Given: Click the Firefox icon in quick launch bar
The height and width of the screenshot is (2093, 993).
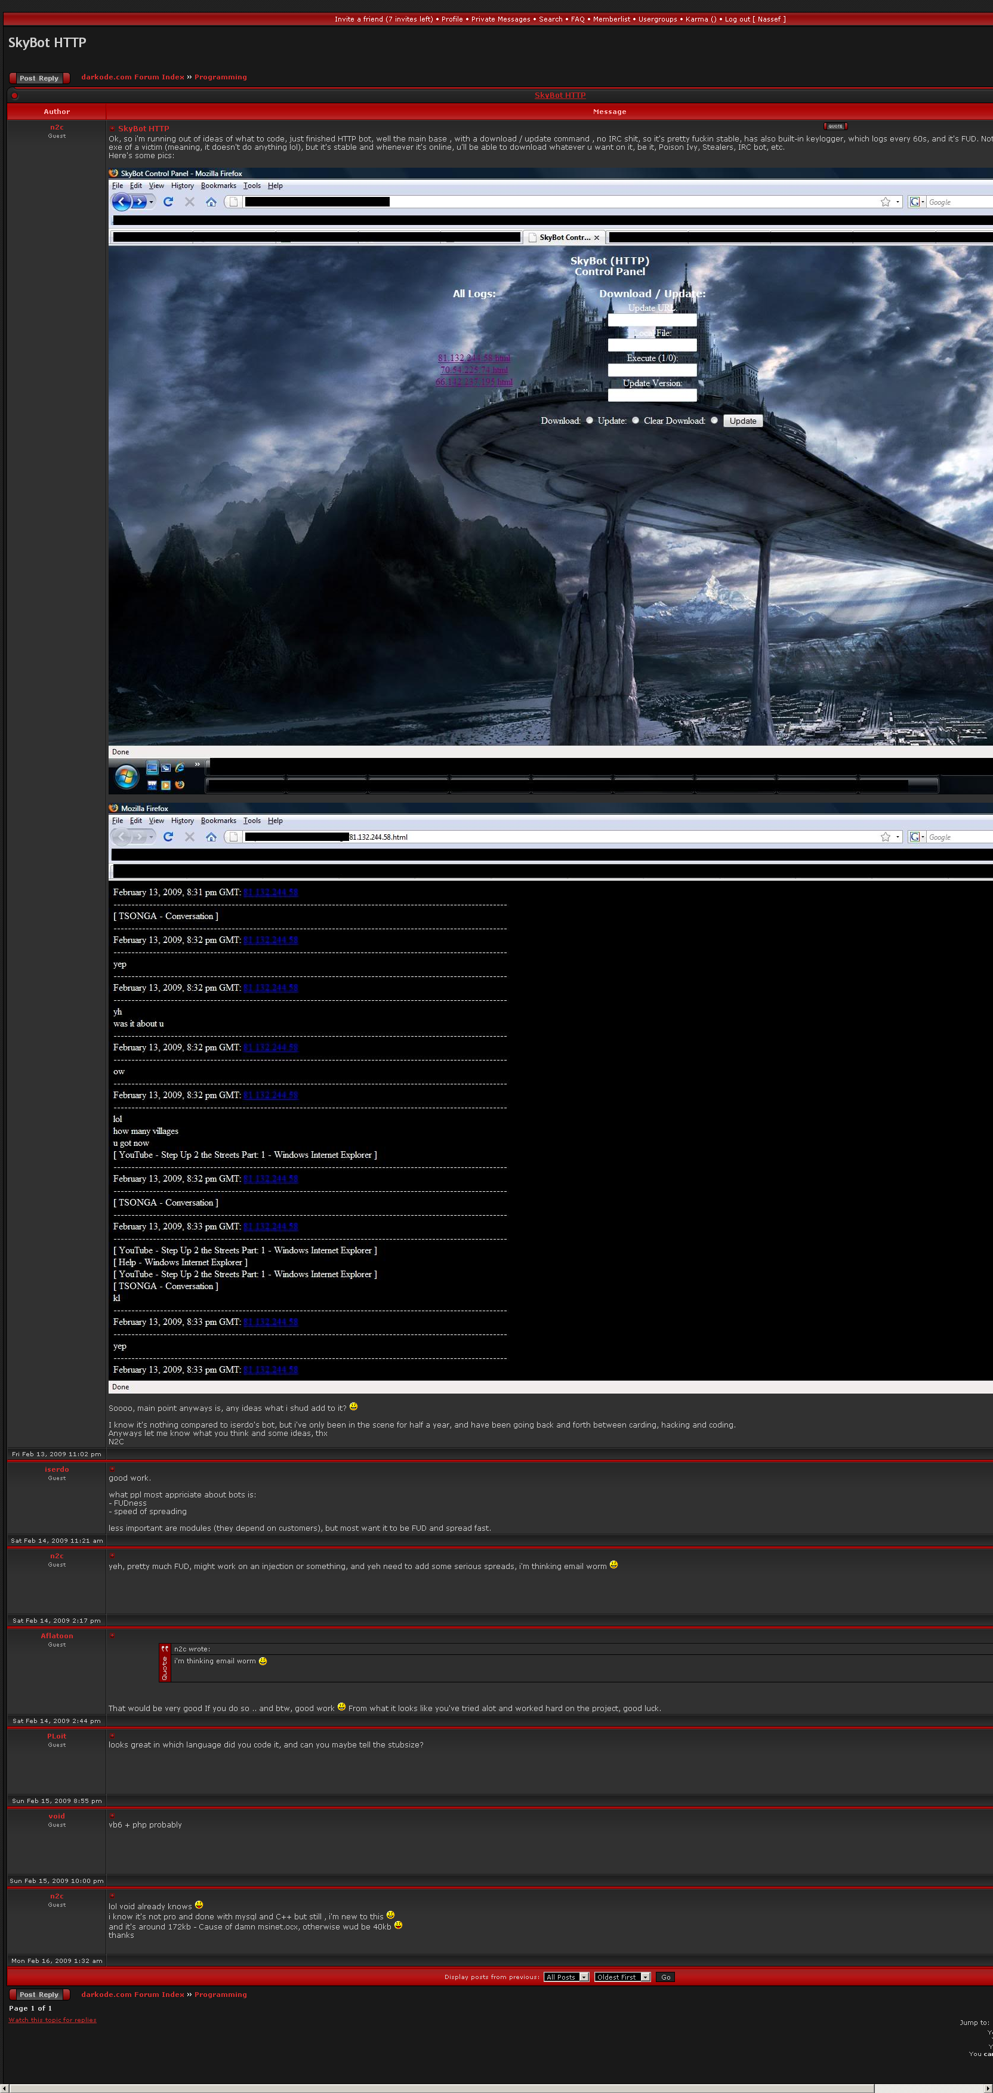Looking at the screenshot, I should click(180, 785).
